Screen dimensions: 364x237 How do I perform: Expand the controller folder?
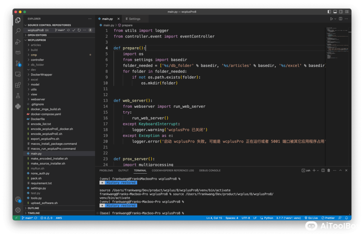pyautogui.click(x=37, y=60)
